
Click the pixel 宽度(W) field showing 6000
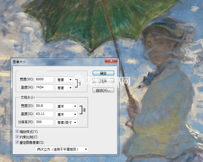pyautogui.click(x=44, y=79)
